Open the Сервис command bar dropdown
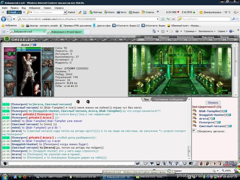The height and width of the screenshot is (180, 240). (x=222, y=31)
